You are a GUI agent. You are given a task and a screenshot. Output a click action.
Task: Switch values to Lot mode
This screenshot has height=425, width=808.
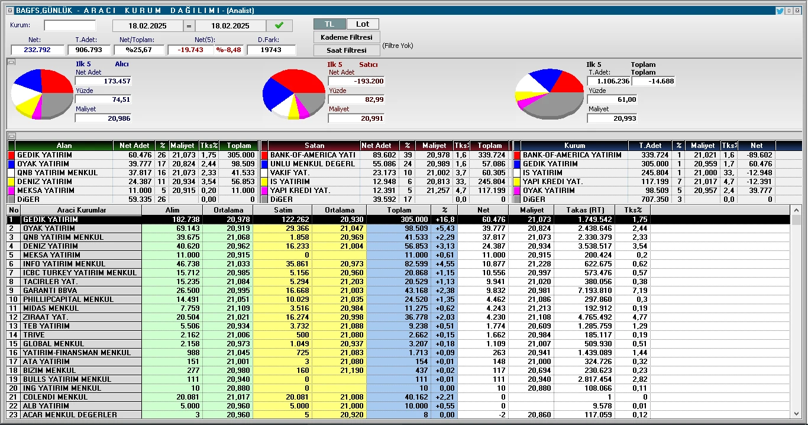tap(363, 24)
